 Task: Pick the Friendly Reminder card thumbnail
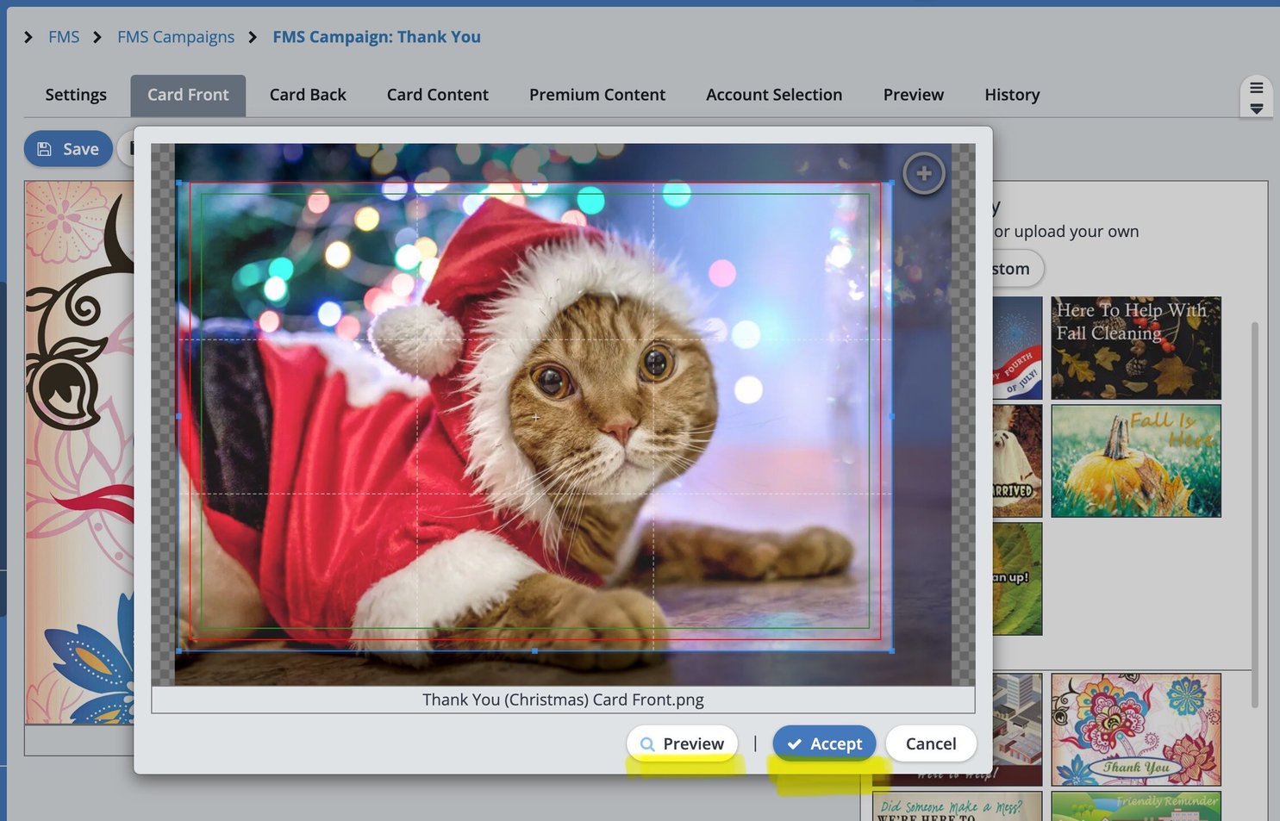(x=1136, y=807)
